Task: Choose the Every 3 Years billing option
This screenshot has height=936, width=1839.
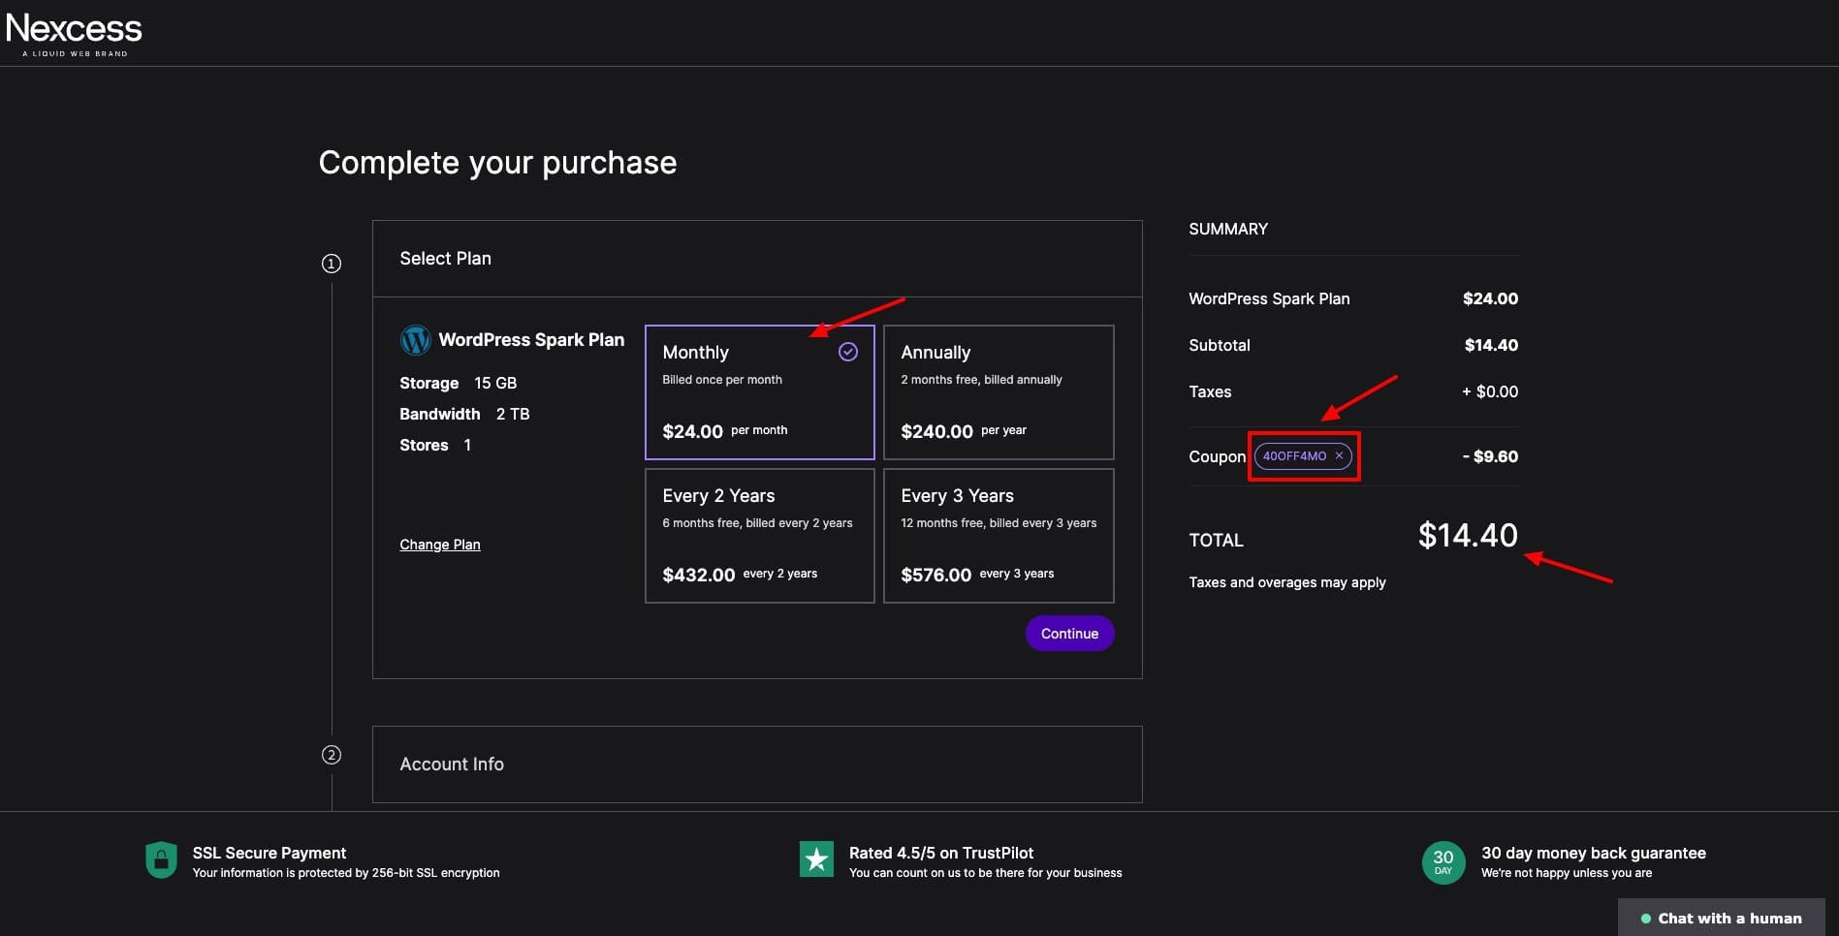Action: click(998, 536)
